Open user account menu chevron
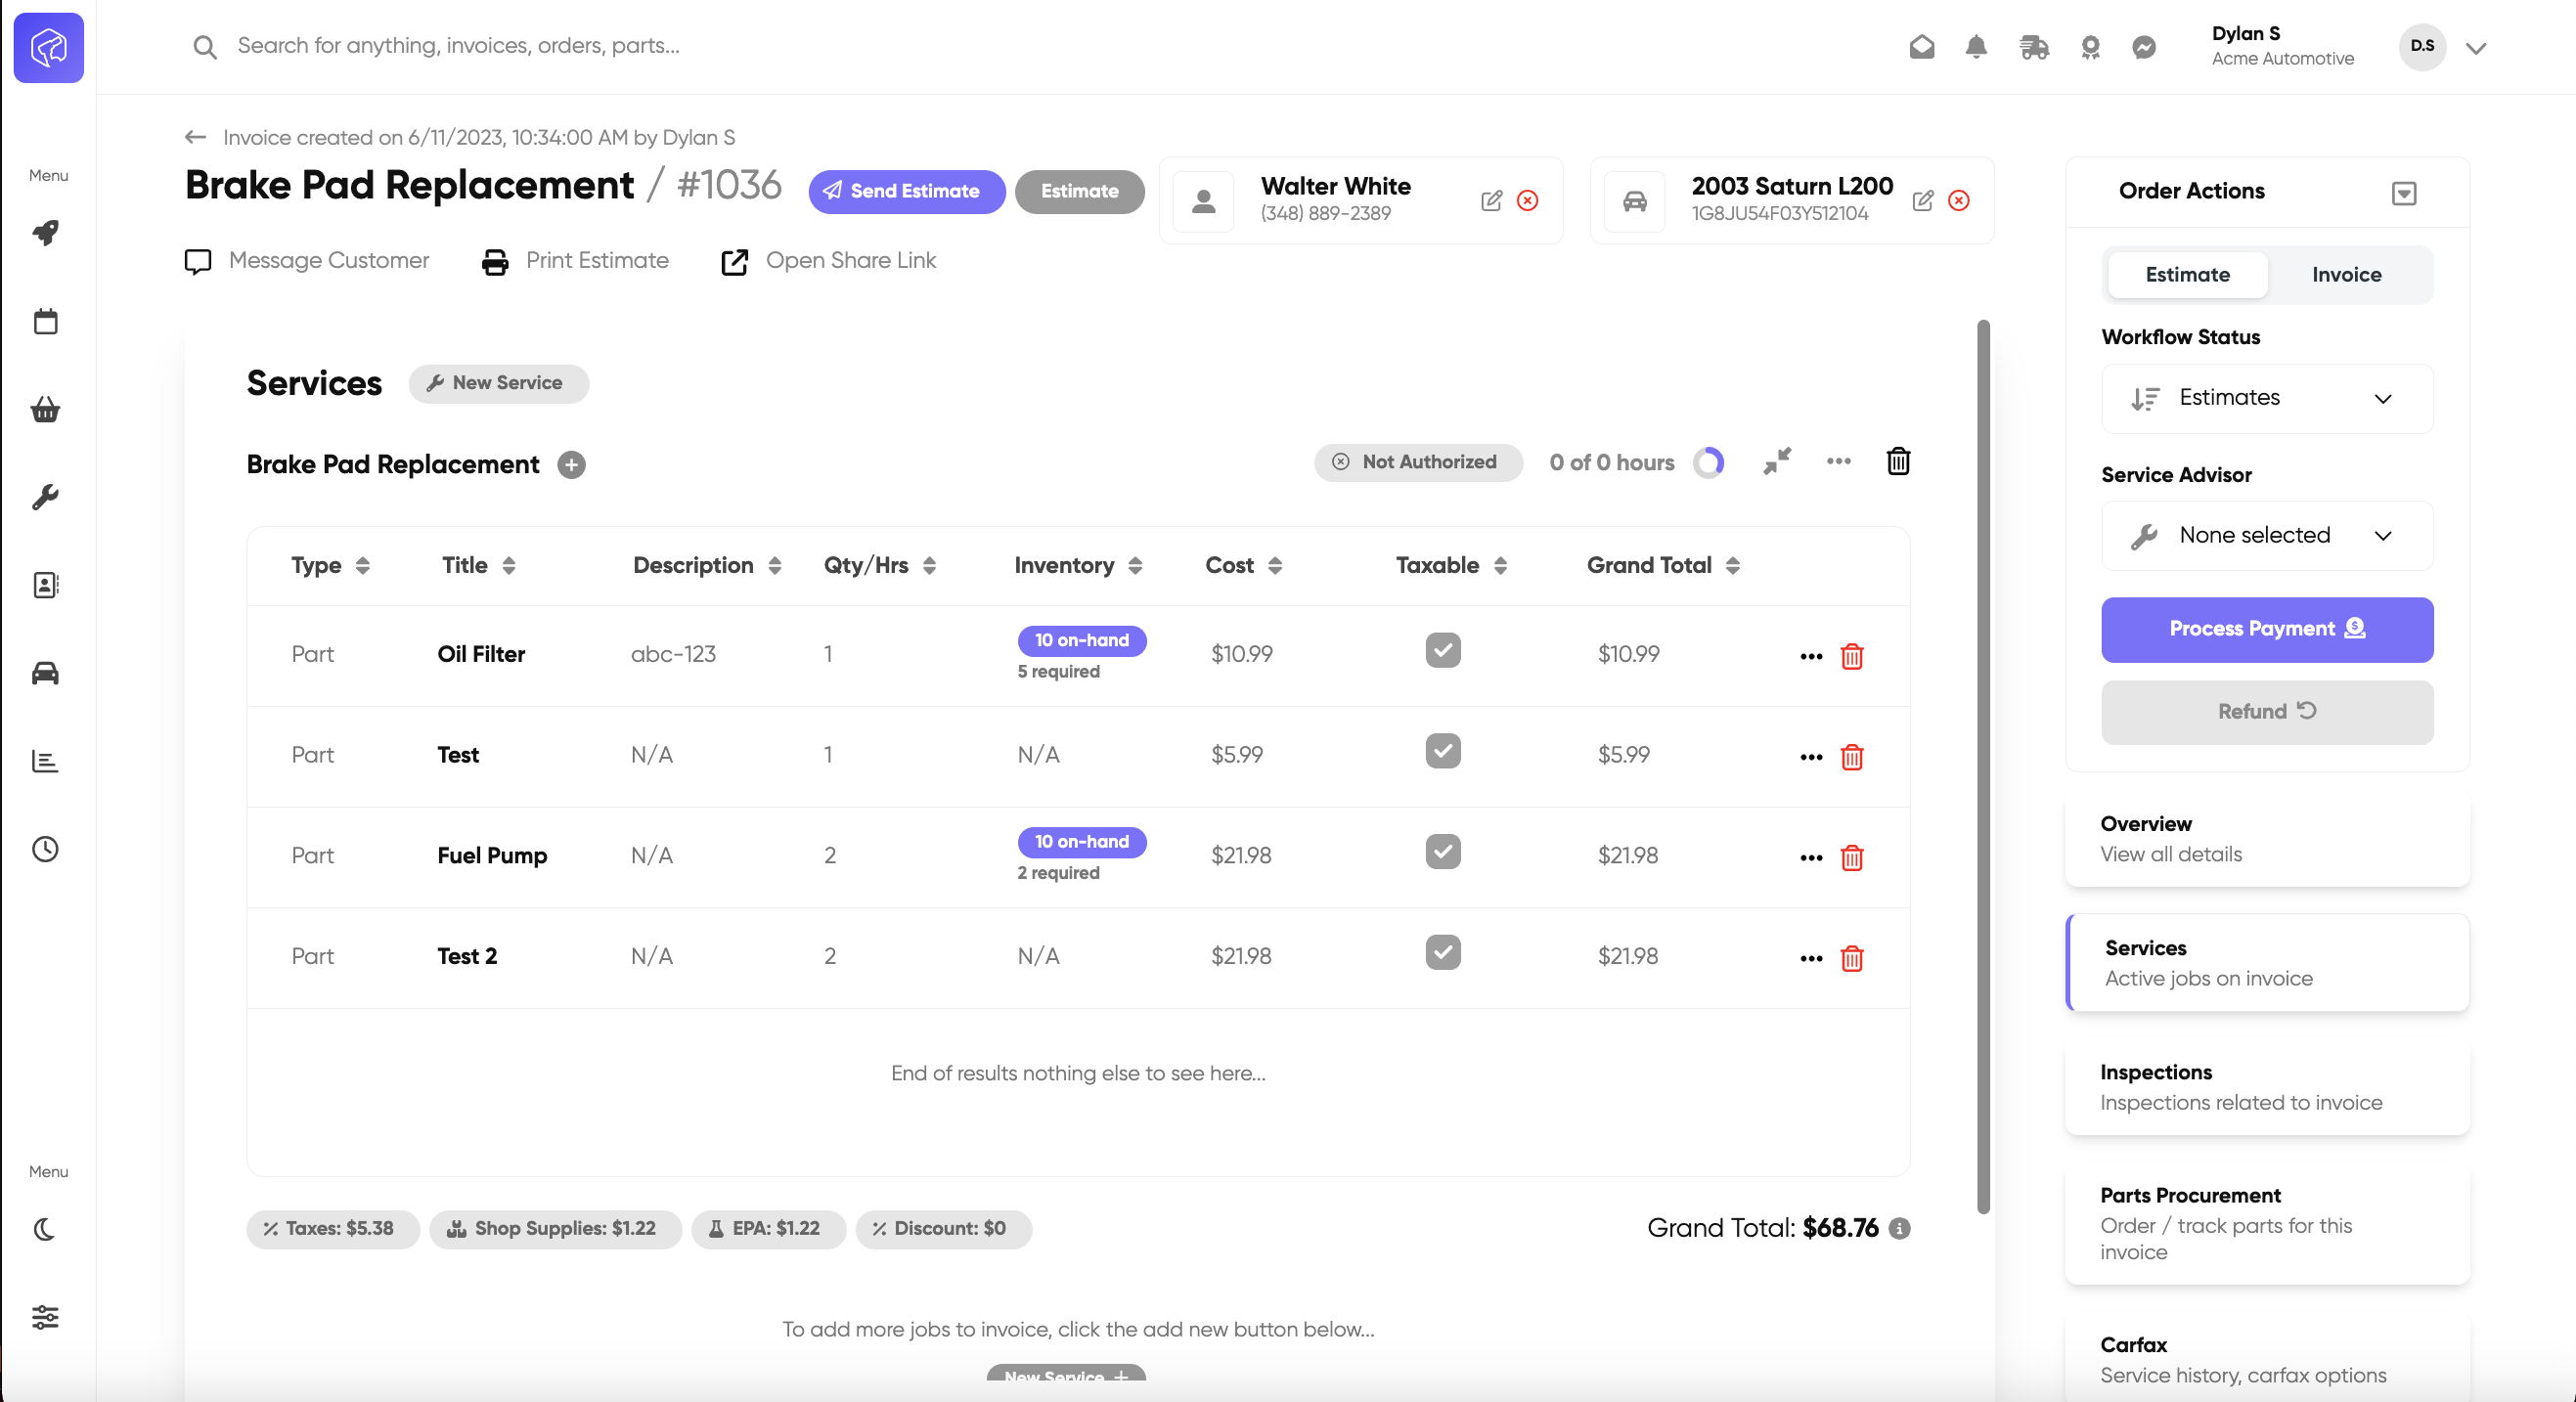2576x1402 pixels. tap(2476, 48)
